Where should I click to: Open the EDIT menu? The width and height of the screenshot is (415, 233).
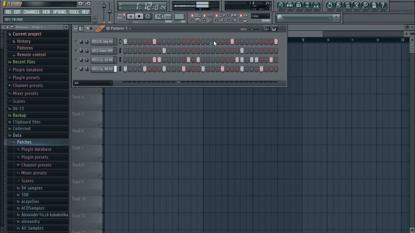point(17,12)
